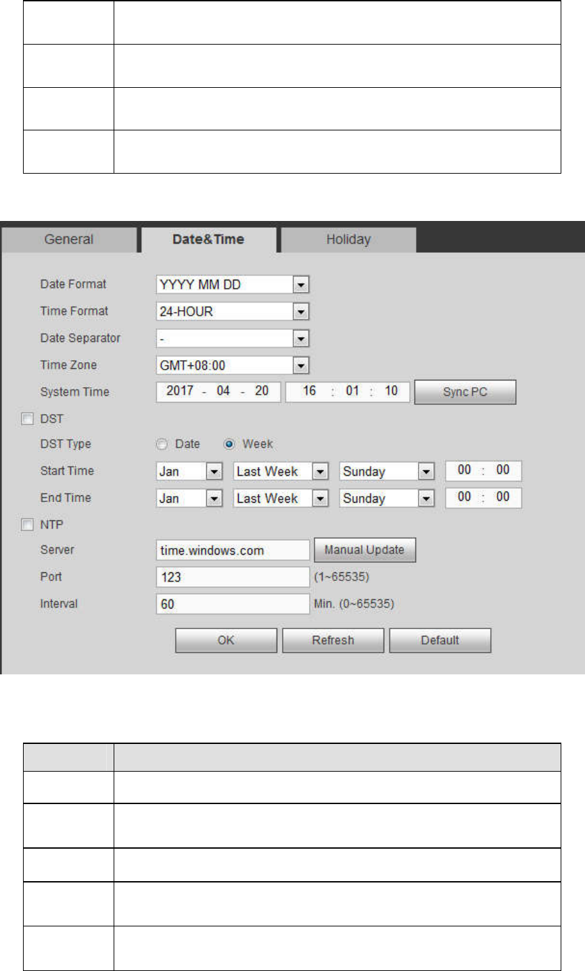Expand the Time Format dropdown
The width and height of the screenshot is (585, 971).
[233, 312]
